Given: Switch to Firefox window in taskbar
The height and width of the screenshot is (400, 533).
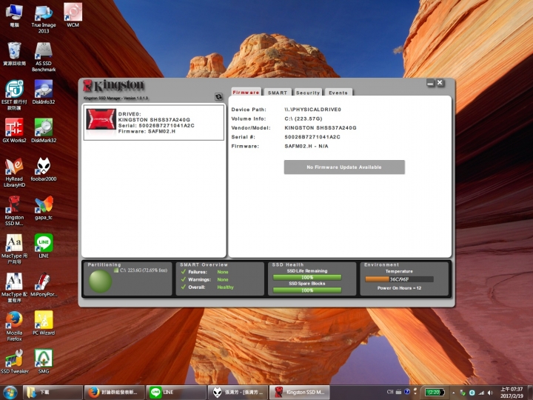Looking at the screenshot, I should pyautogui.click(x=114, y=392).
